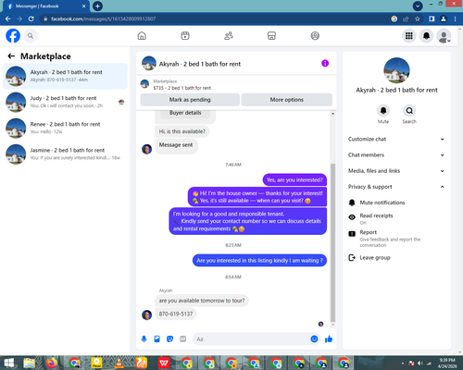Open the Facebook logo home link
The height and width of the screenshot is (370, 463).
click(x=13, y=36)
